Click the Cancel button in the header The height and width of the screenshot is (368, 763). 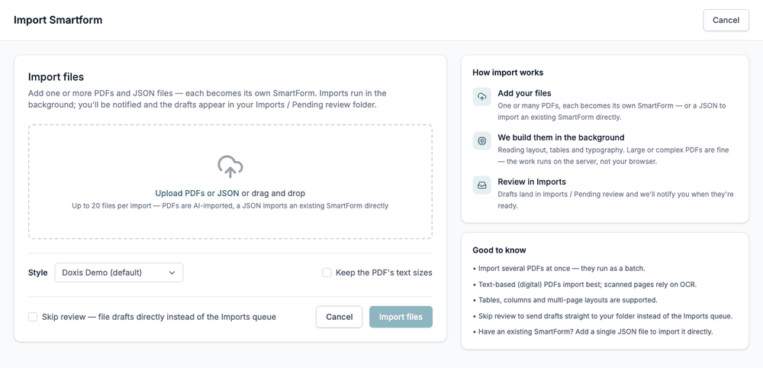tap(726, 21)
